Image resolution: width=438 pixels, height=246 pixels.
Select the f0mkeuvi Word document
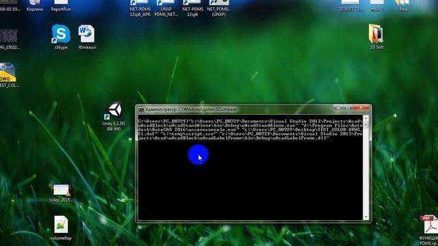[x=87, y=37]
